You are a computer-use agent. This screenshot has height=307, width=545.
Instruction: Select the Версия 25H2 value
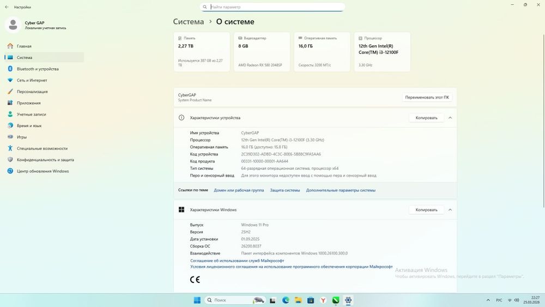(x=246, y=232)
